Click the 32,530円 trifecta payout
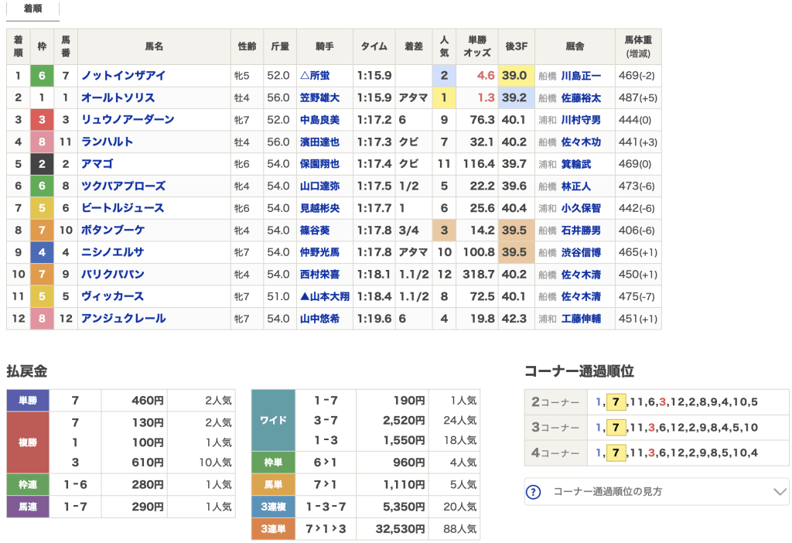Viewport: 792px width, 543px height. (400, 529)
